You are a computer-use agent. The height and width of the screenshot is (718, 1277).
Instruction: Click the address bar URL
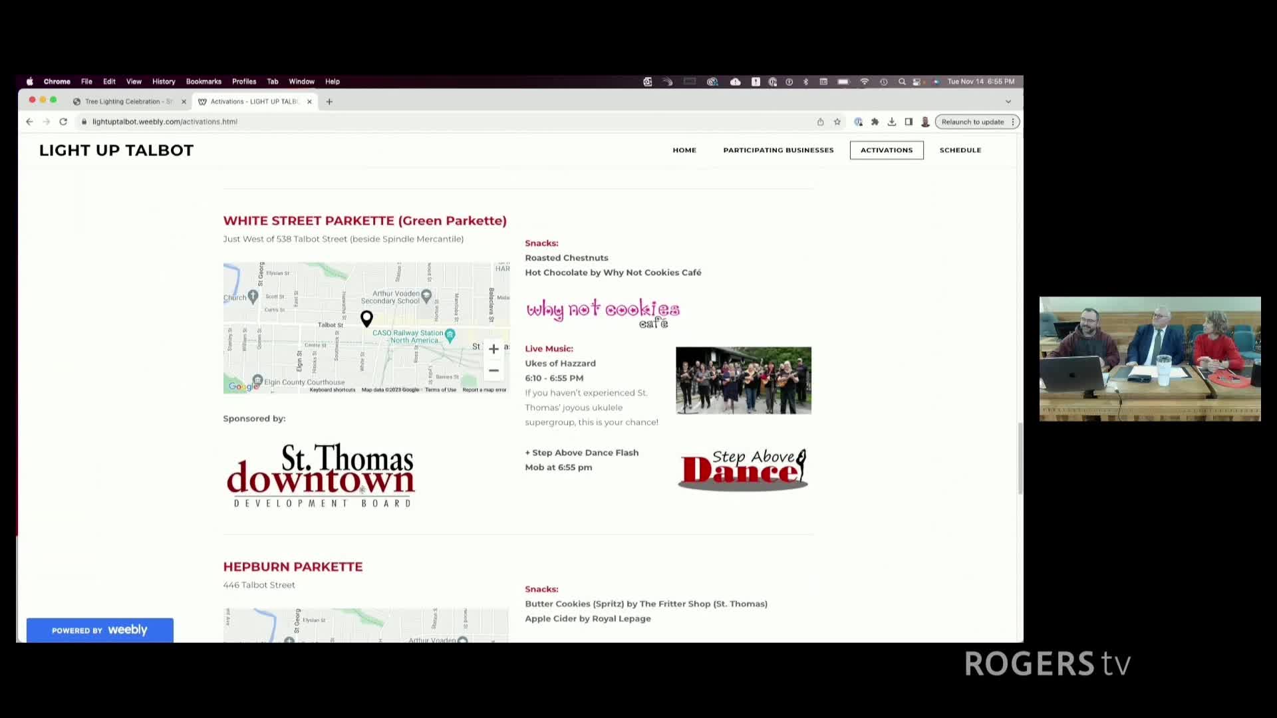pos(165,122)
